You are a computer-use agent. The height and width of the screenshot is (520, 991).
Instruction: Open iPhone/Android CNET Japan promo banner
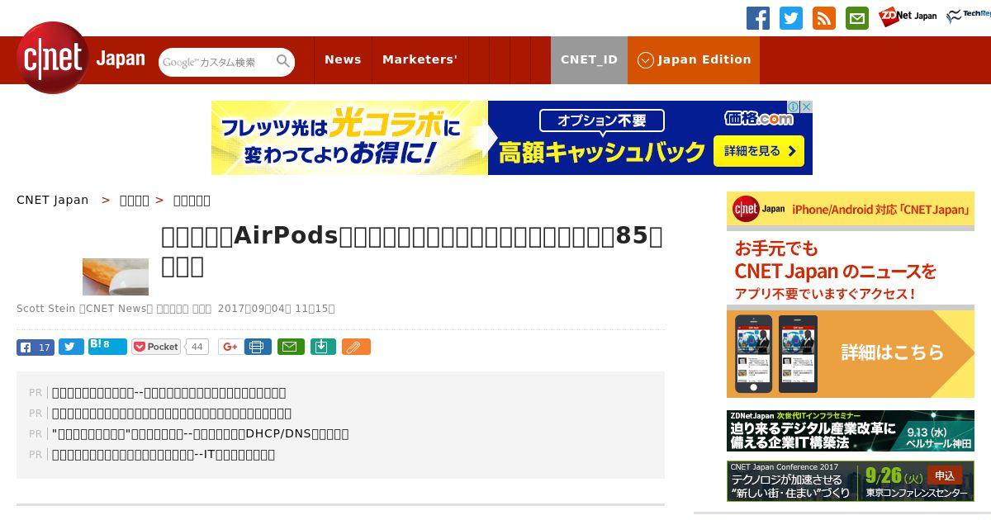coord(851,295)
